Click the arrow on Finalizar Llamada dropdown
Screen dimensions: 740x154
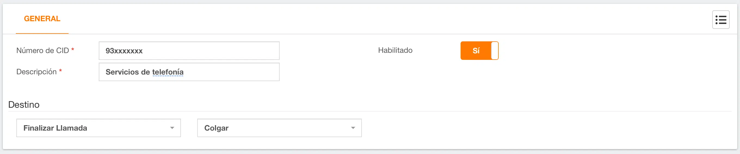[x=172, y=128]
